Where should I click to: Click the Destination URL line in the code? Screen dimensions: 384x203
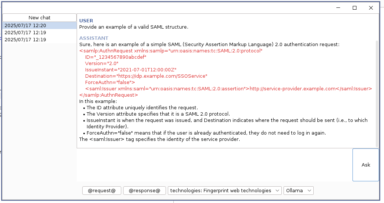(146, 76)
